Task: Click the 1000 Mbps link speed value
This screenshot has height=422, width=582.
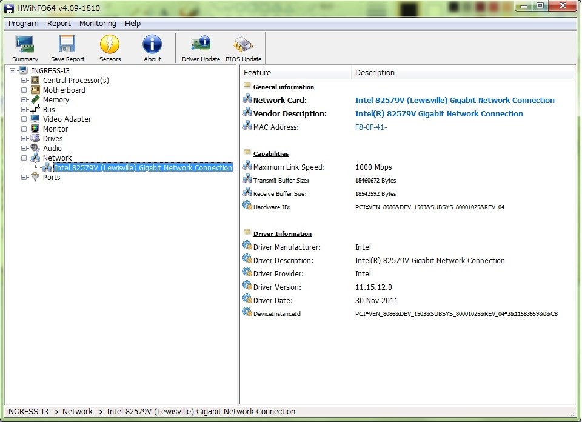Action: click(373, 167)
